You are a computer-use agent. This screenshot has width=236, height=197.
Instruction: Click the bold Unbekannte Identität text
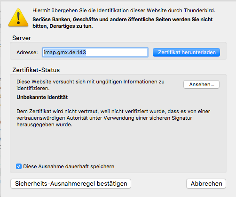coord(42,97)
